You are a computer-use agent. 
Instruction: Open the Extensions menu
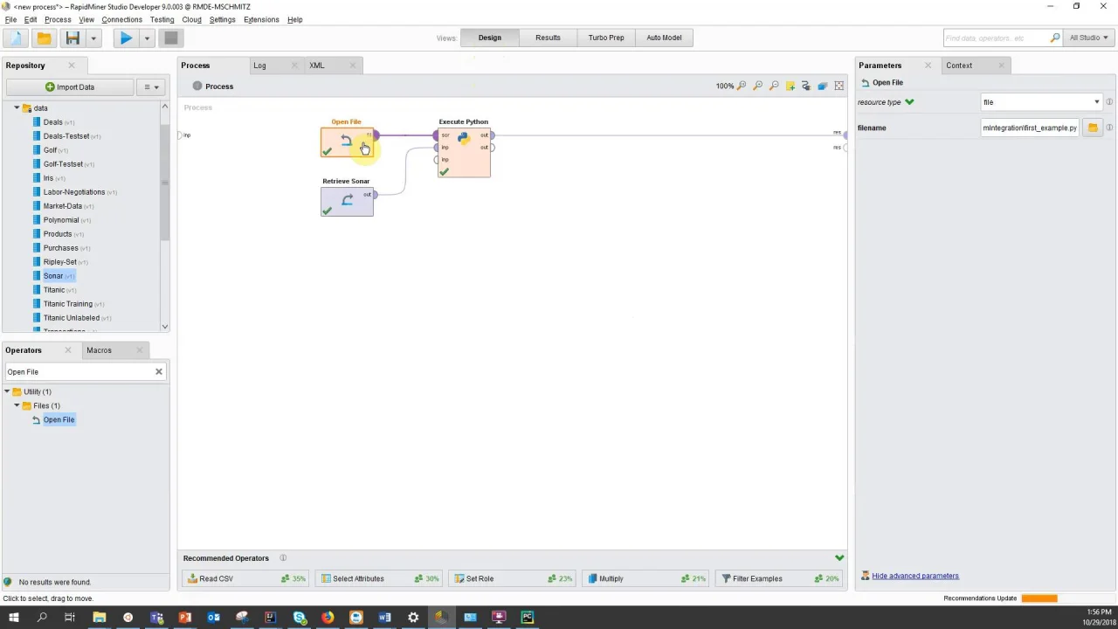261,19
